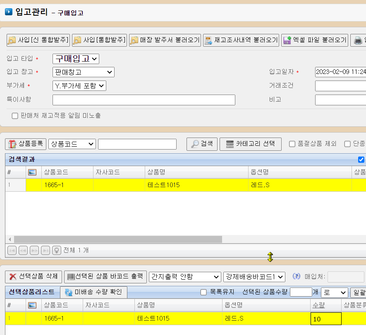Focus the 선택된 상품수량 input box
This screenshot has width=366, height=335.
point(301,292)
